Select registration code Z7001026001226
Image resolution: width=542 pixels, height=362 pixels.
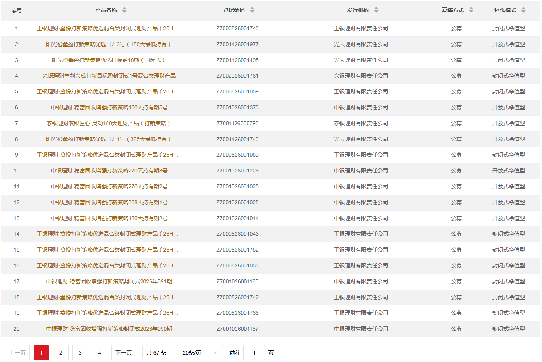(x=237, y=171)
